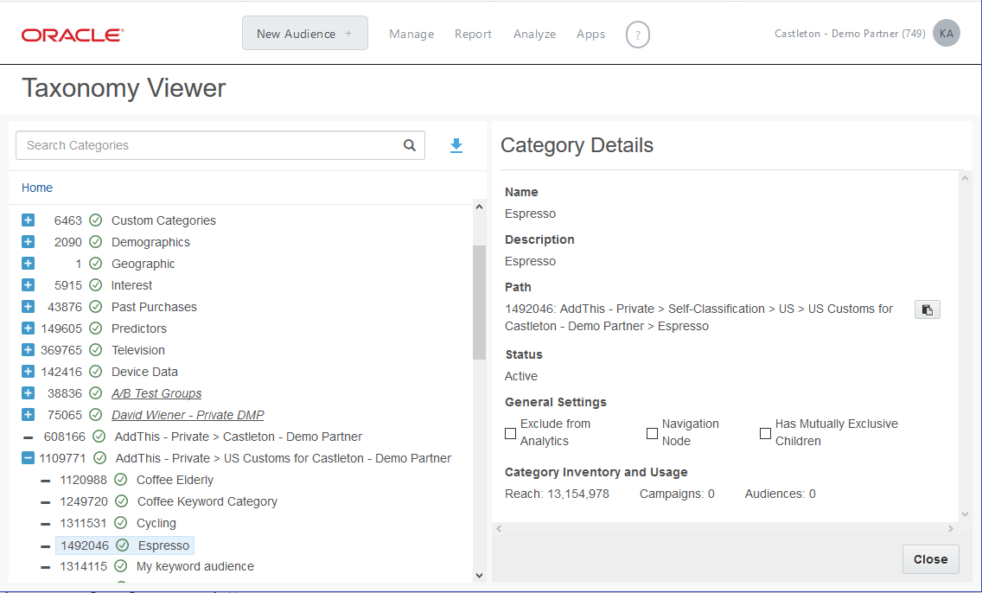The height and width of the screenshot is (593, 982).
Task: Click status checkmark beside Television
Action: pyautogui.click(x=95, y=350)
